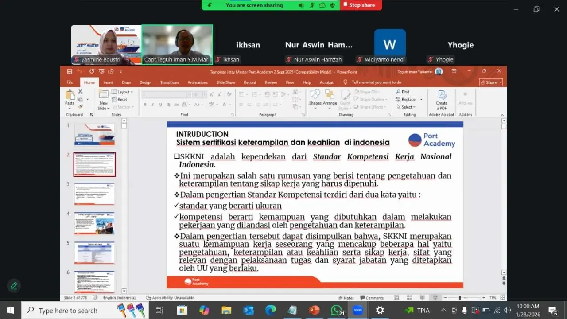Expand the Layout dropdown
The width and height of the screenshot is (567, 319).
[122, 92]
